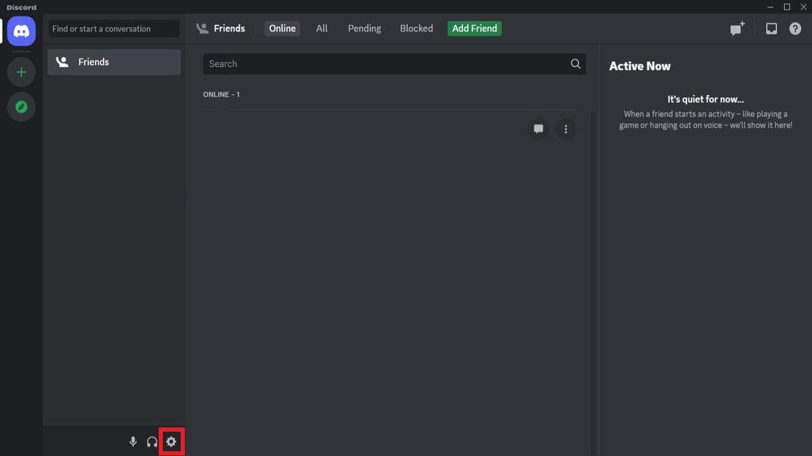Message the online friend

pos(538,129)
